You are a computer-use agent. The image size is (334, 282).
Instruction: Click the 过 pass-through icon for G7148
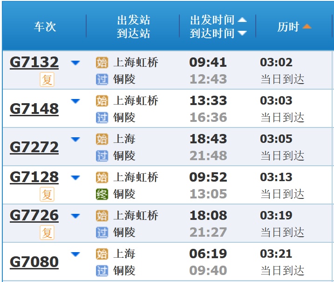102,118
